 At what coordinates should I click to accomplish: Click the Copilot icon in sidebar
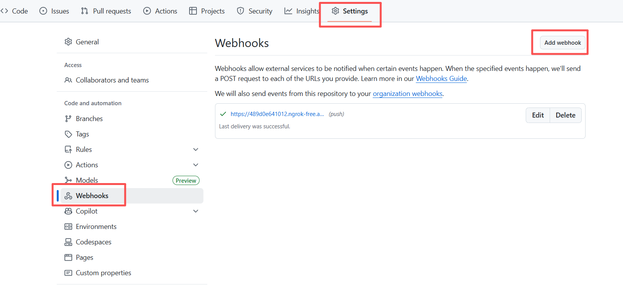(68, 211)
